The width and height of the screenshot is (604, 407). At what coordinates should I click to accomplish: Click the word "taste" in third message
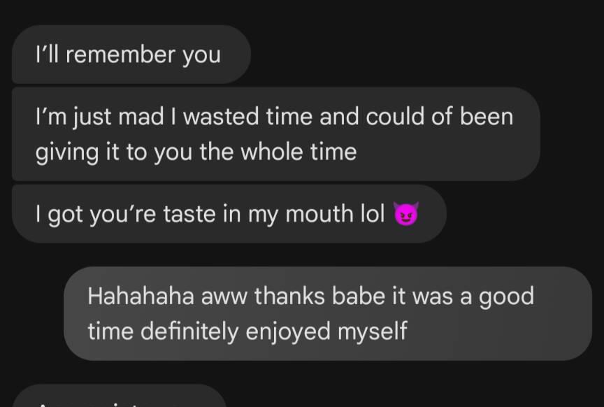pyautogui.click(x=190, y=214)
